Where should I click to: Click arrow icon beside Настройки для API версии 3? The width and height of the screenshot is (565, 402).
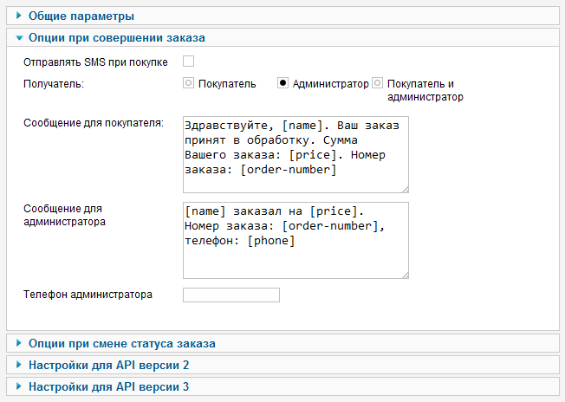(x=19, y=386)
